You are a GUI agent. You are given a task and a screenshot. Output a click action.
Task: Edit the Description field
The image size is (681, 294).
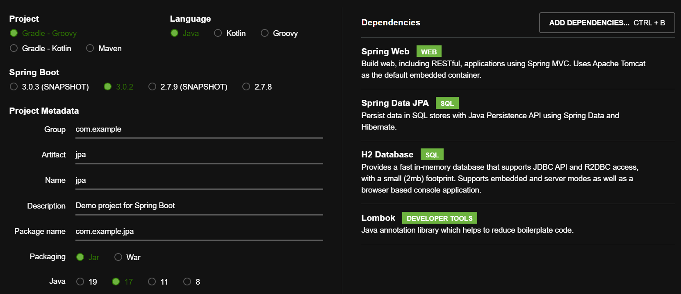point(199,206)
